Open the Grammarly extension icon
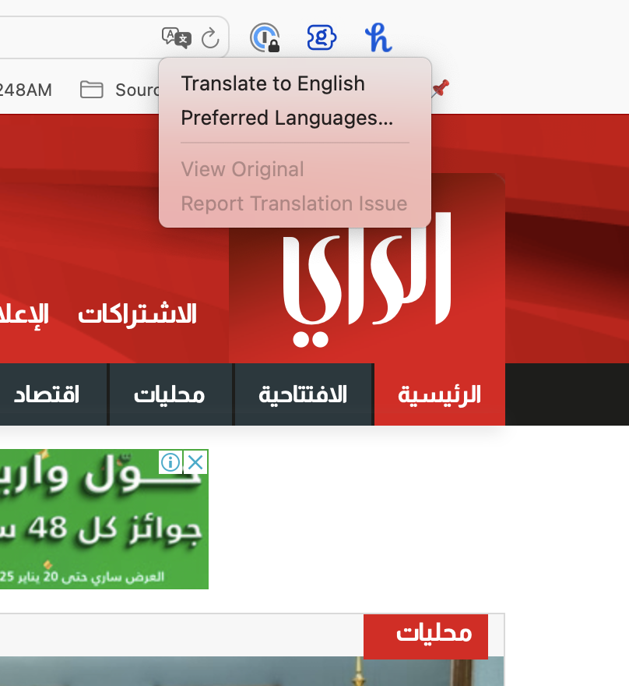 tap(322, 37)
